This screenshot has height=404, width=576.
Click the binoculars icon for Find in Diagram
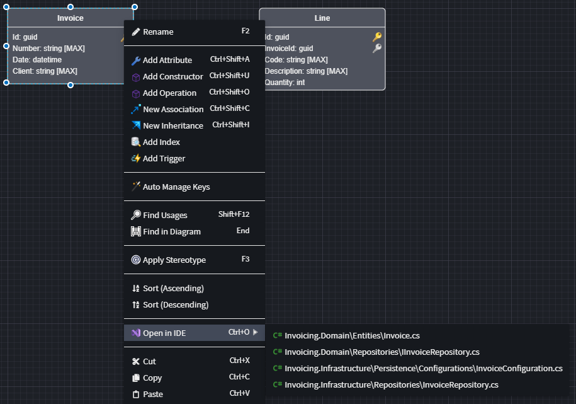click(135, 231)
